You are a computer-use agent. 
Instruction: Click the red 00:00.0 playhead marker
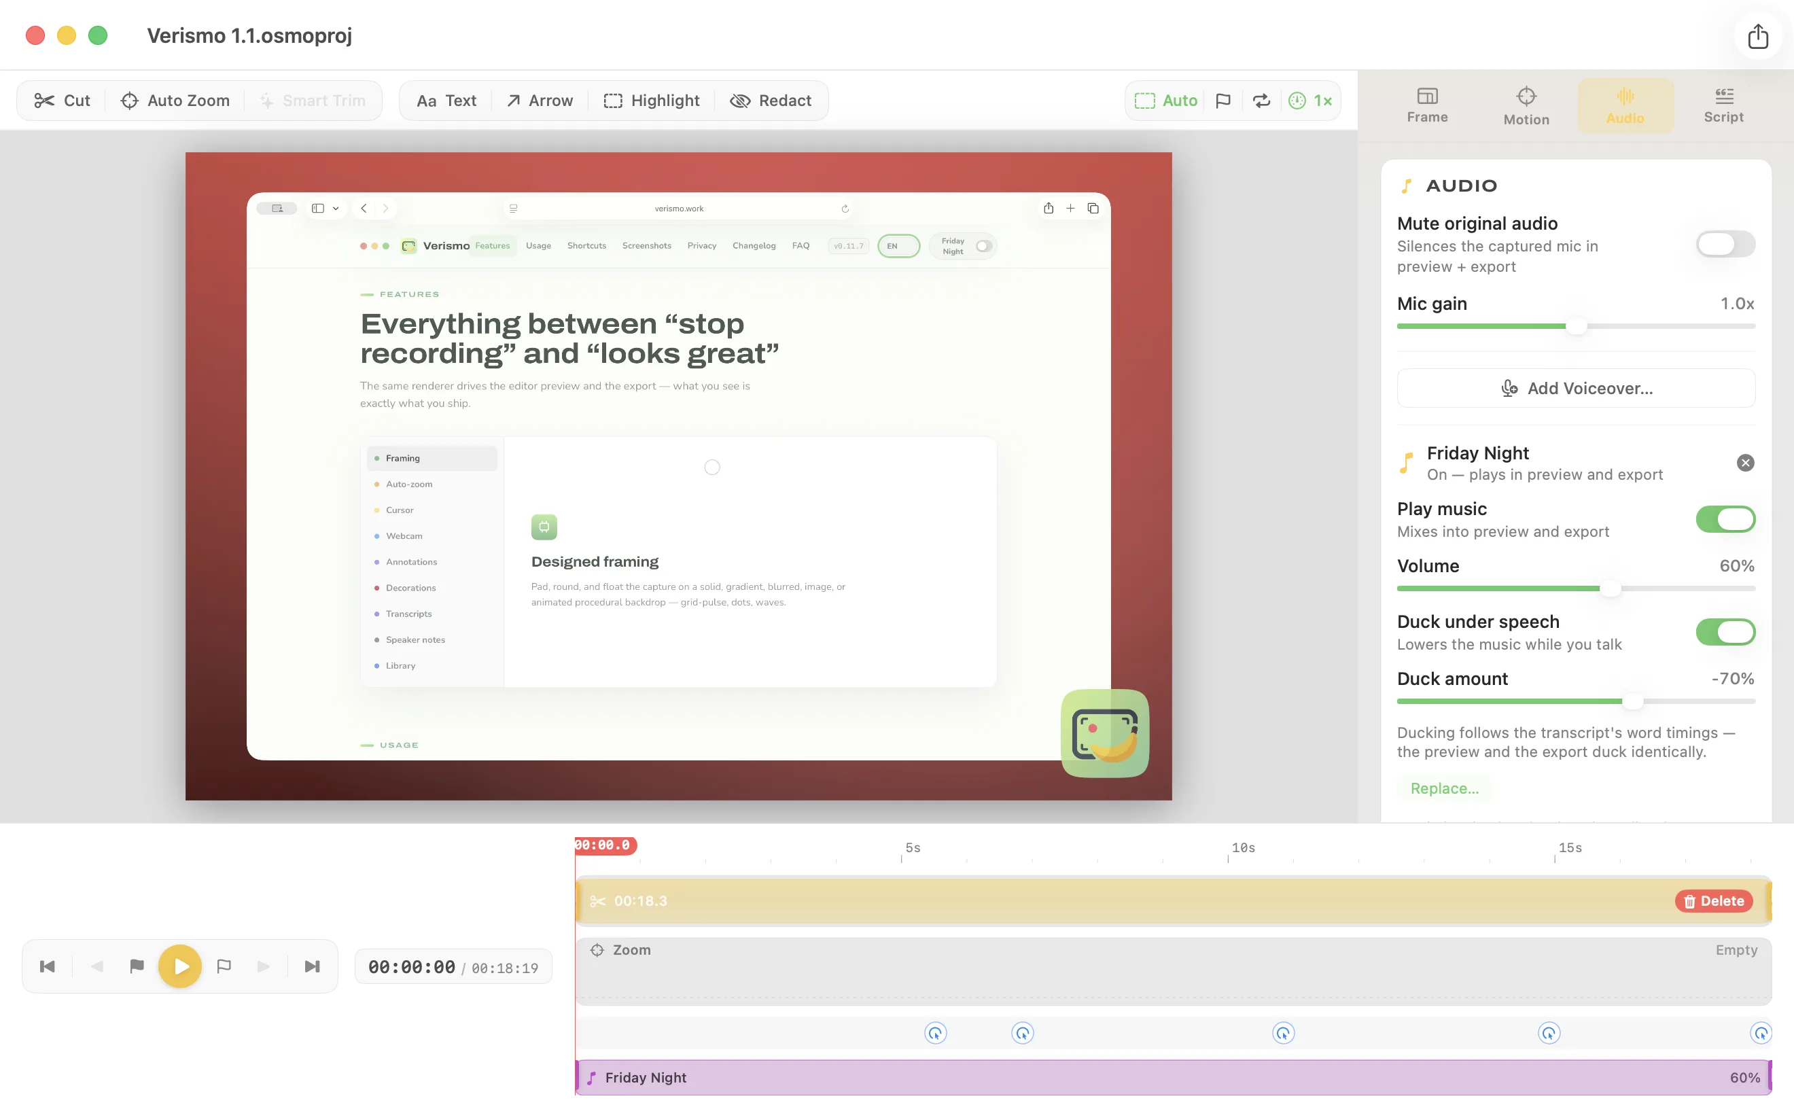pos(606,845)
